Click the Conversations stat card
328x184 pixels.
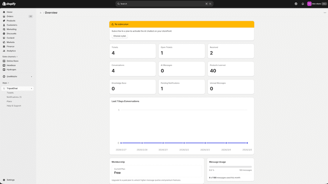133,69
